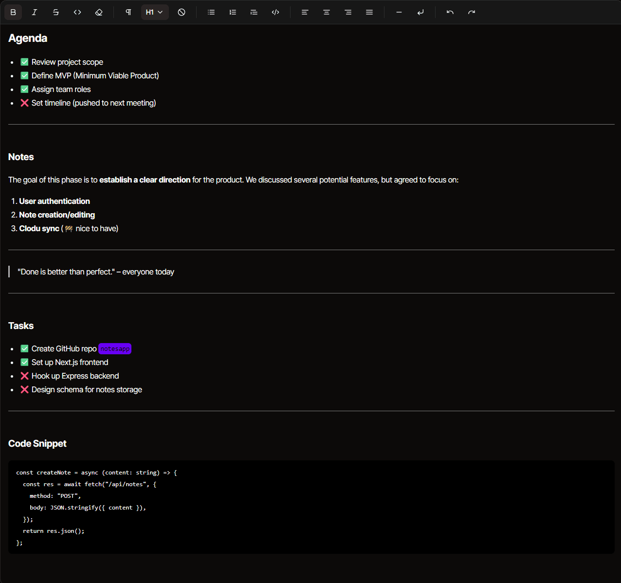Toggle inline code formatting
The image size is (621, 583).
[x=77, y=12]
